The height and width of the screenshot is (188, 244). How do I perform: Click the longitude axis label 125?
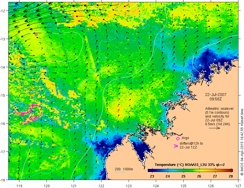(x=184, y=186)
